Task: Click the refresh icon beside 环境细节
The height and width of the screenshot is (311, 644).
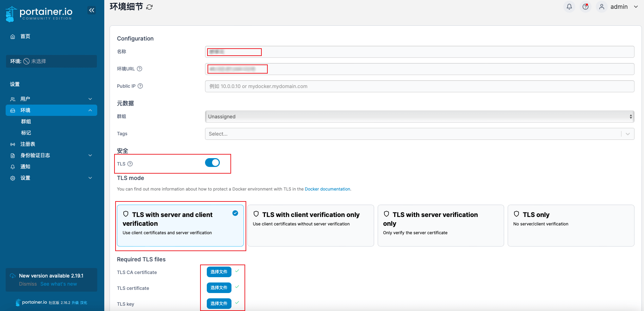Action: pyautogui.click(x=149, y=7)
